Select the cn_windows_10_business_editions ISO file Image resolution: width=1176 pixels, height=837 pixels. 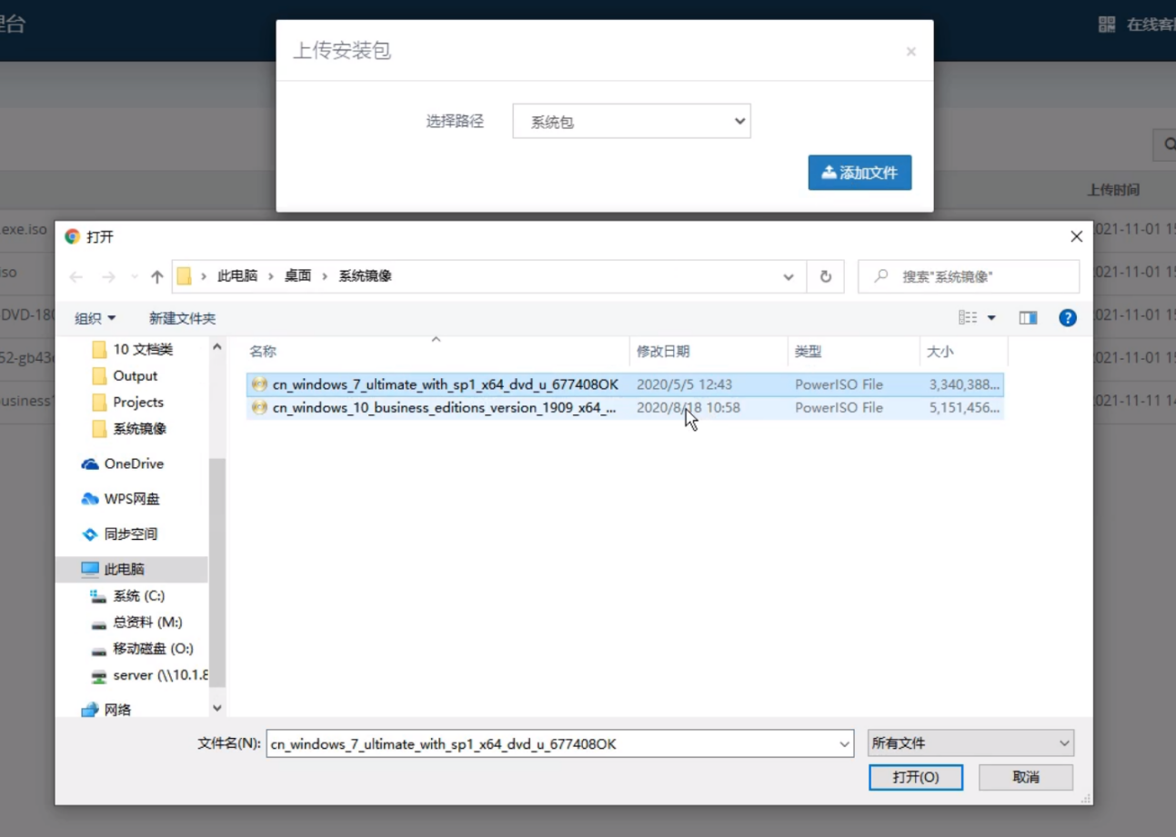pos(443,408)
